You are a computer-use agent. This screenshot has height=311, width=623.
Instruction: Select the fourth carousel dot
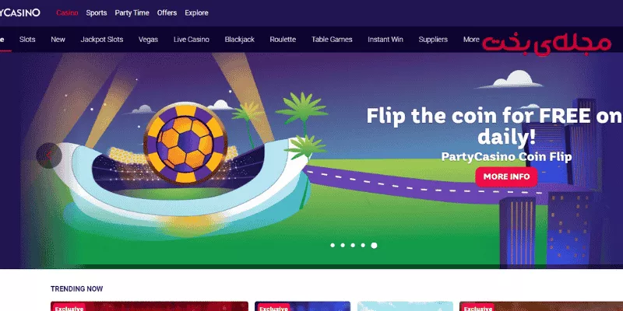click(363, 245)
